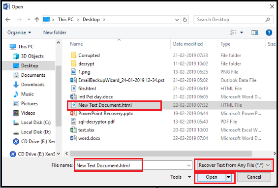Expand the Open button dropdown arrow
The image size is (278, 188).
[x=229, y=177]
